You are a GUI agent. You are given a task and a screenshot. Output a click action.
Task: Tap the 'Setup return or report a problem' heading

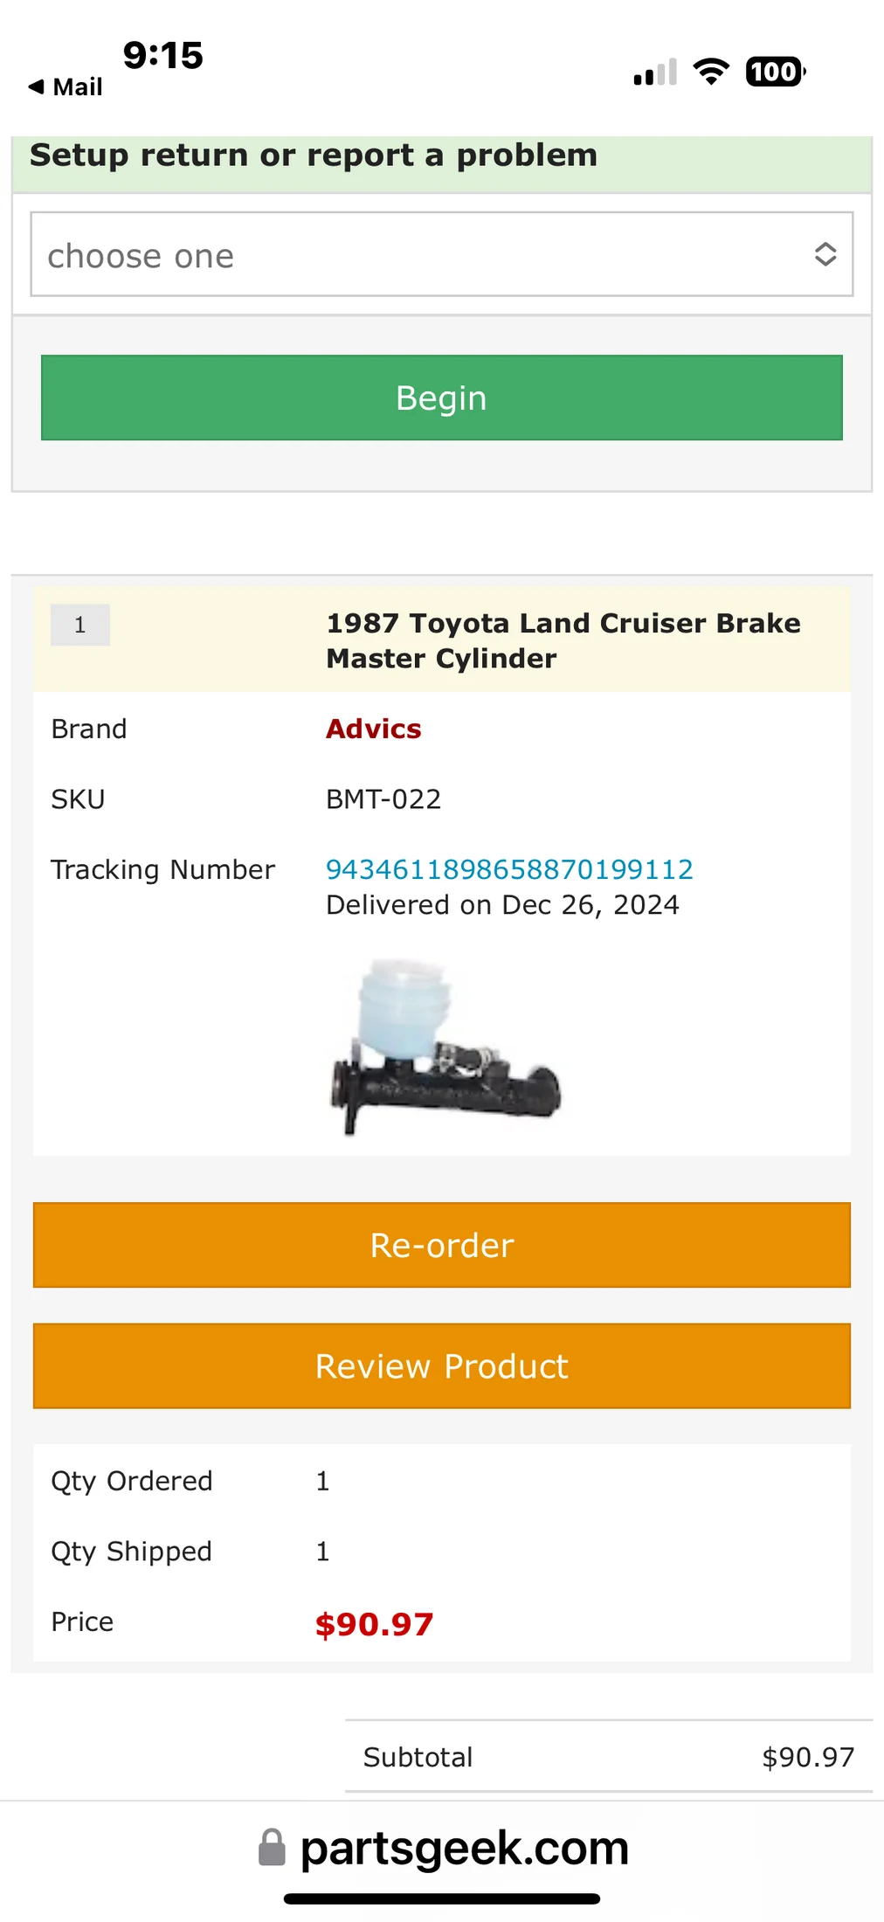[x=314, y=156]
